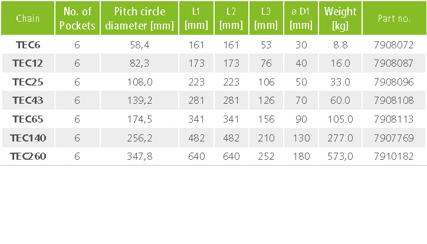
Task: Select the Weight [kg] column header
Action: [x=340, y=18]
